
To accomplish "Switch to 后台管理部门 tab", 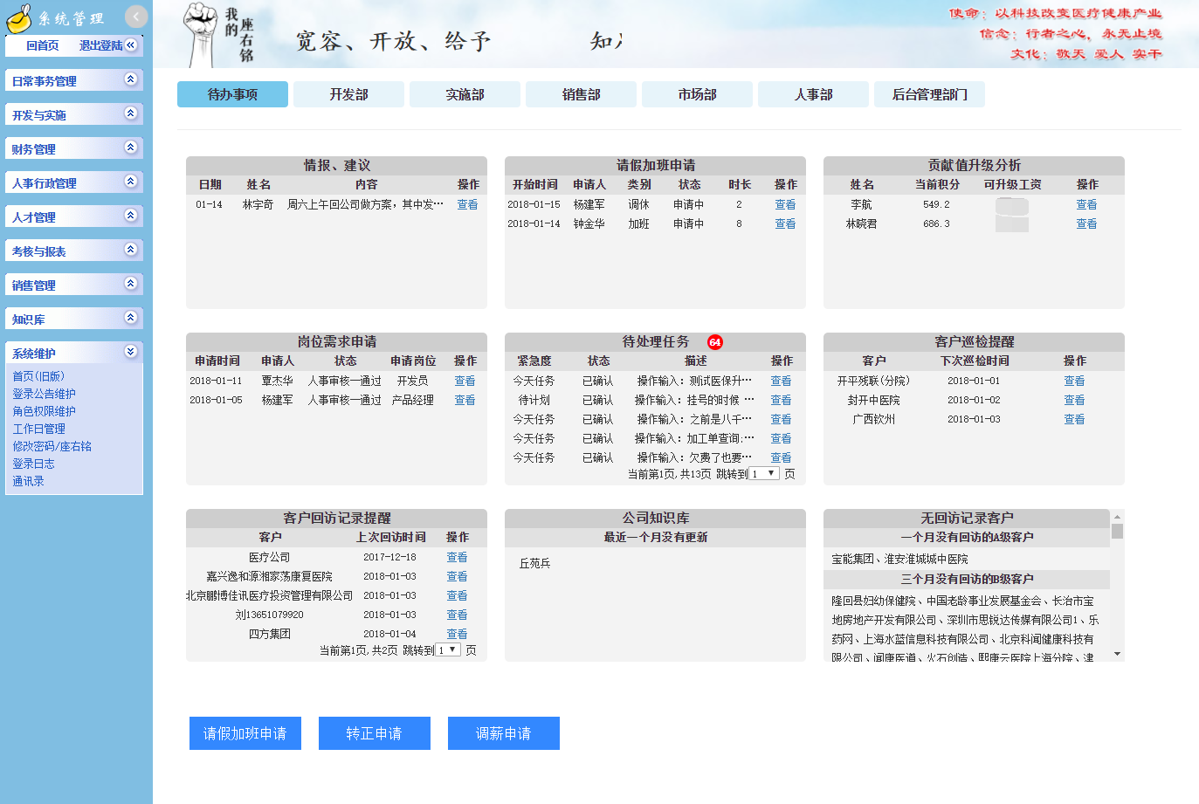I will click(929, 94).
